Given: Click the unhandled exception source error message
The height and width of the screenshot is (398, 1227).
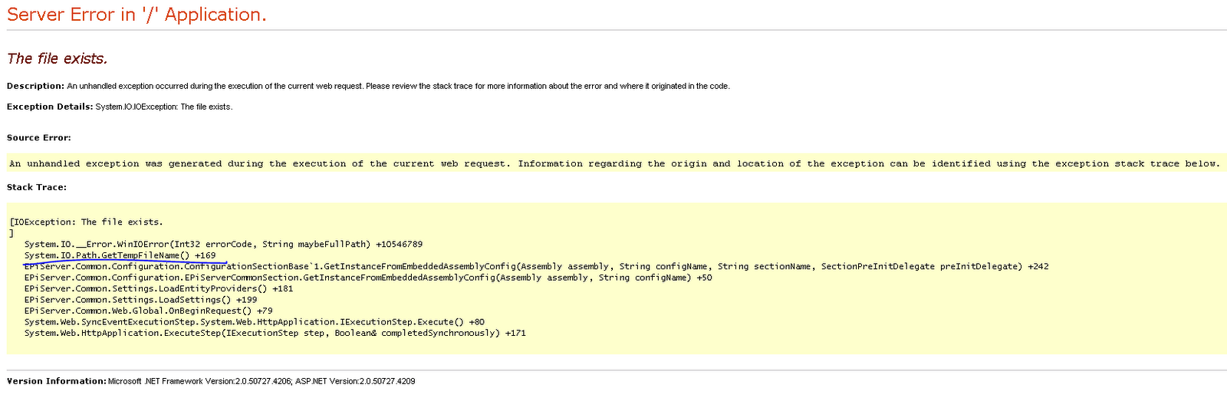Looking at the screenshot, I should pyautogui.click(x=614, y=163).
